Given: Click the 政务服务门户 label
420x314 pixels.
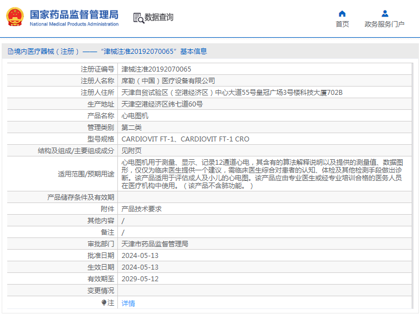Looking at the screenshot, I should point(384,24).
